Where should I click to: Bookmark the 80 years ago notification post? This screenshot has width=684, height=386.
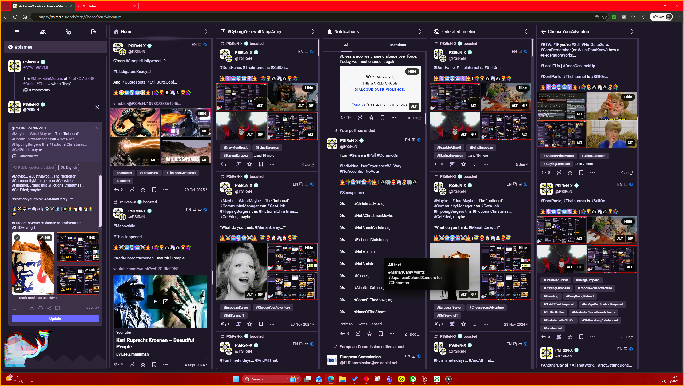point(382,117)
